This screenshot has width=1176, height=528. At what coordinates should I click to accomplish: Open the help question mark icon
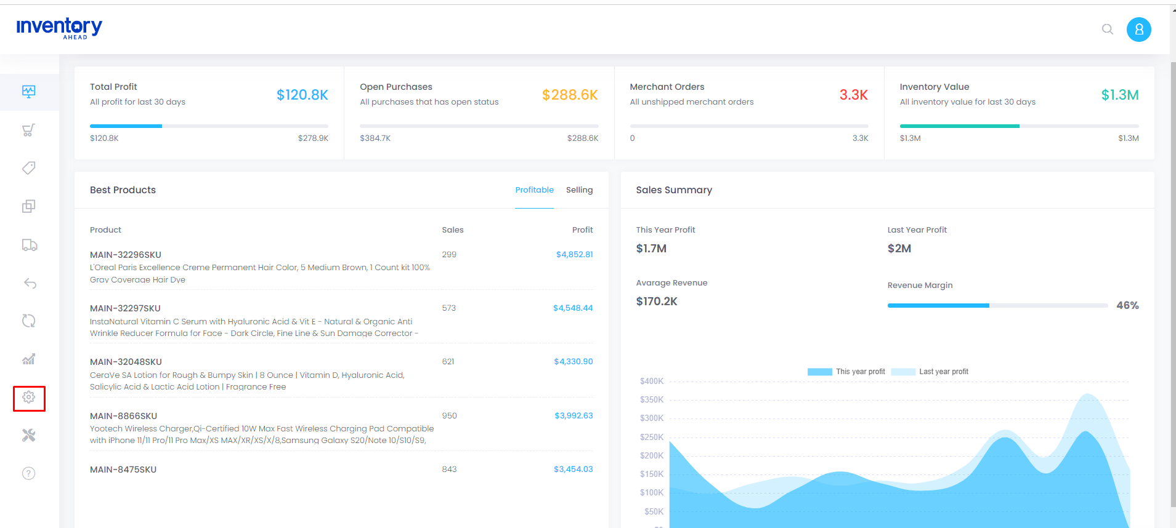[x=29, y=473]
